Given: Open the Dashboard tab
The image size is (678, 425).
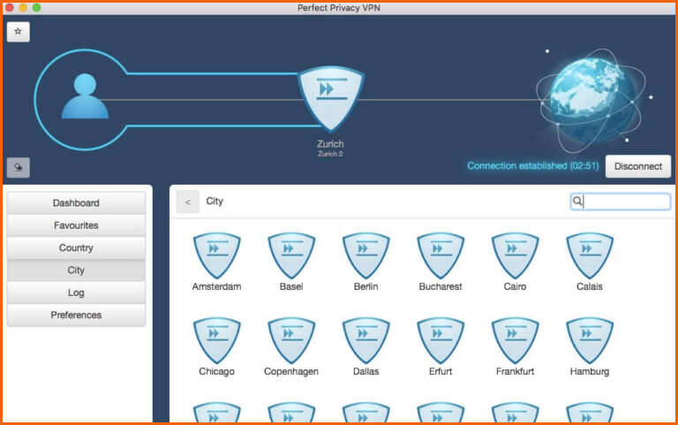Looking at the screenshot, I should coord(76,203).
